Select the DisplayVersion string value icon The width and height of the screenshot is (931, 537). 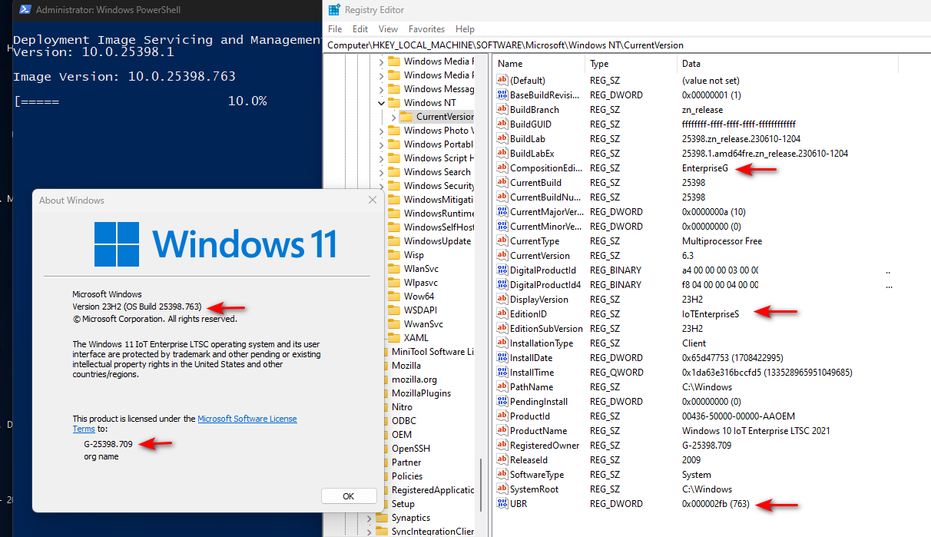(x=502, y=300)
